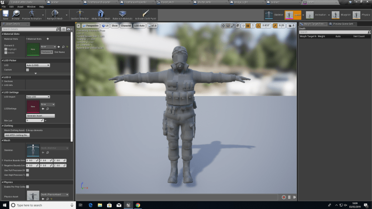This screenshot has width=372, height=209.
Task: Open Browse in the toolbar
Action: (x=15, y=15)
